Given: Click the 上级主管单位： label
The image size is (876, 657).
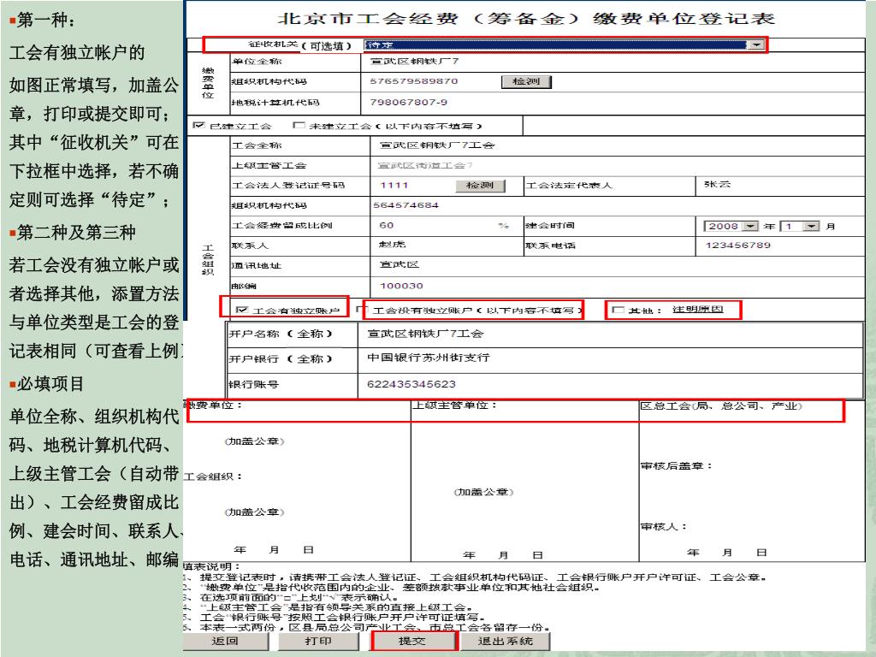Looking at the screenshot, I should pos(454,405).
